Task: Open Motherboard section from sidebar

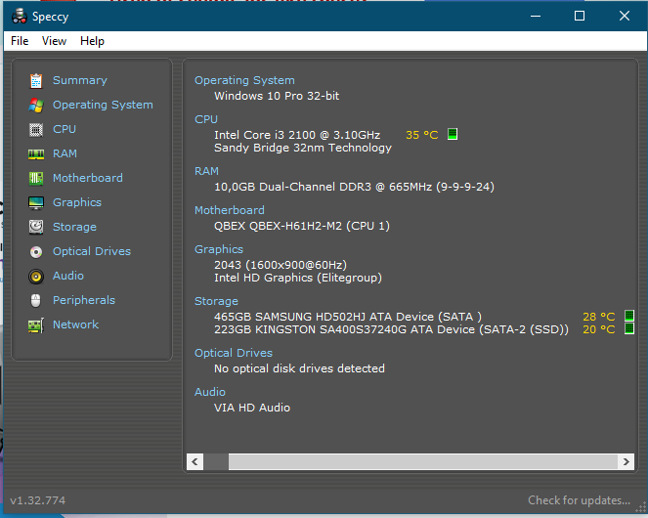Action: pos(88,178)
